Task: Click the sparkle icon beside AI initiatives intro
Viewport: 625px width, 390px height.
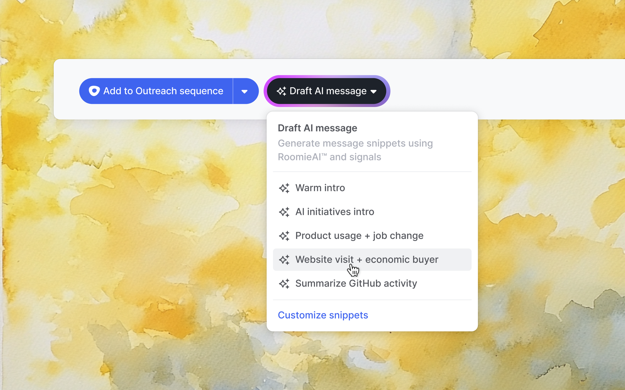Action: (x=284, y=212)
